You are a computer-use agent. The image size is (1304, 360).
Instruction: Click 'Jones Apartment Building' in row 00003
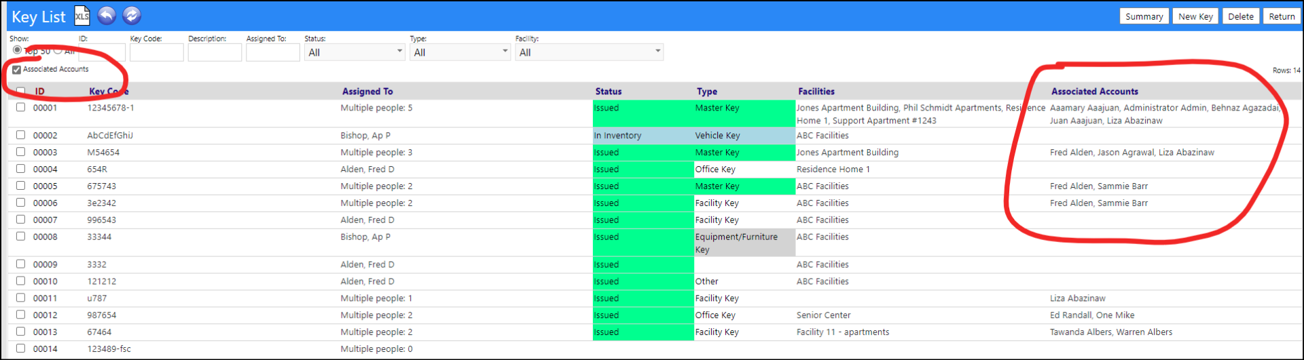tap(848, 153)
